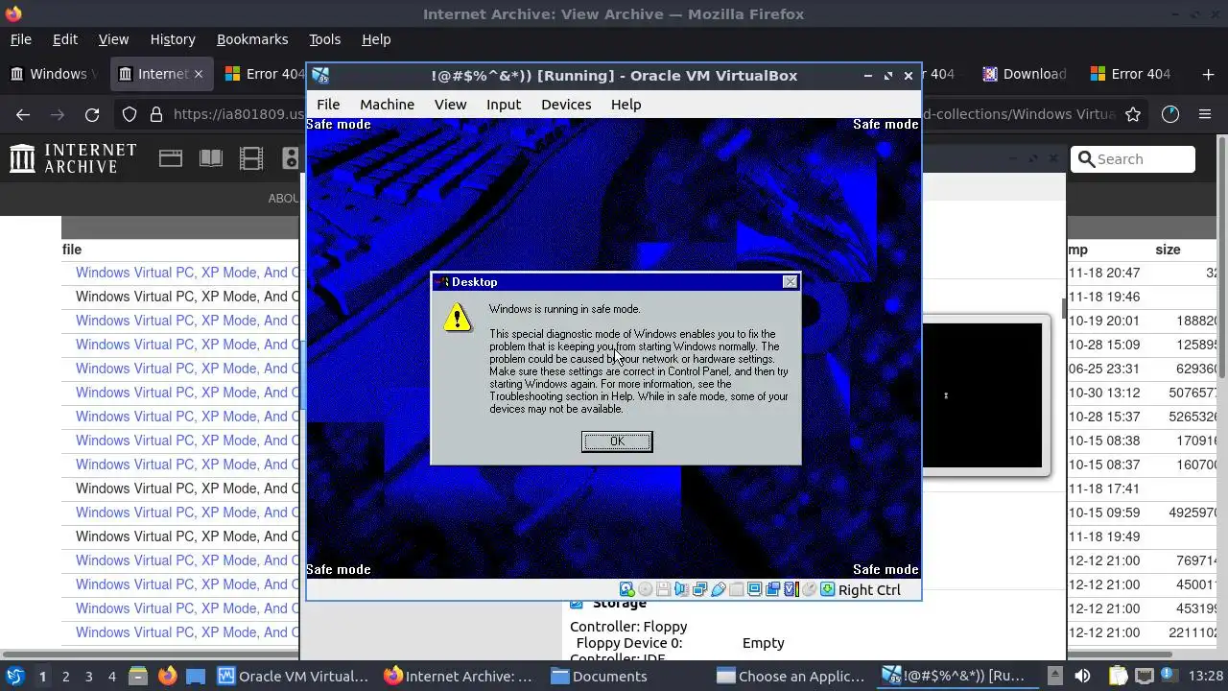Image resolution: width=1228 pixels, height=691 pixels.
Task: Go back in Firefox
Action: tap(23, 114)
